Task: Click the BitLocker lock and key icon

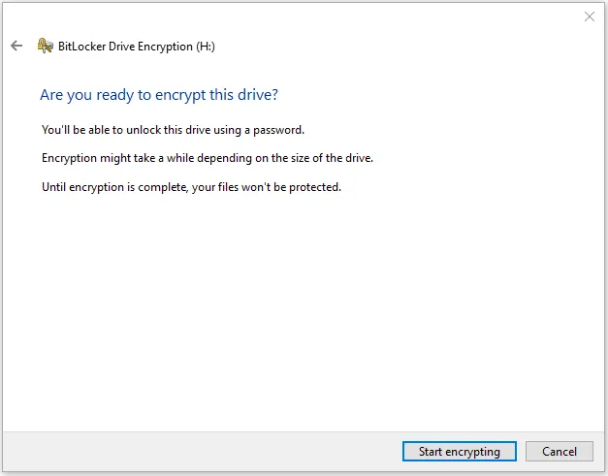Action: click(45, 46)
